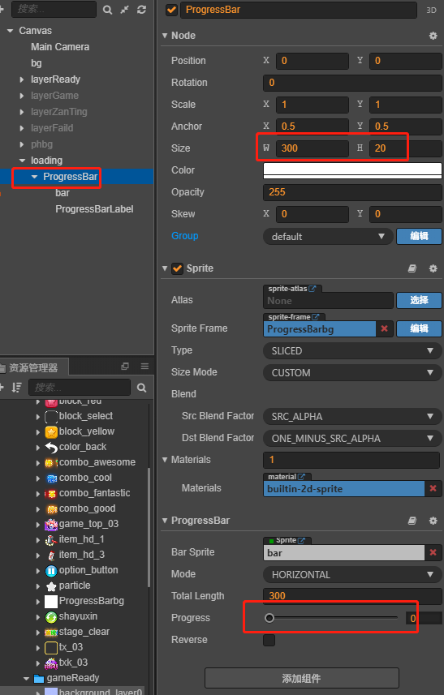Open the Sprite Type SLICED dropdown
Viewport: 444px width, 695px height.
352,351
